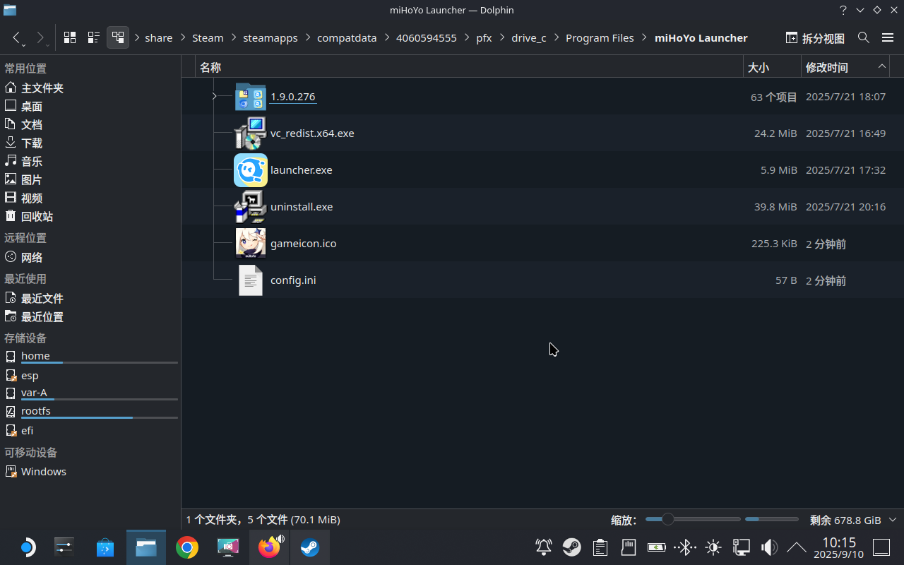Open the Bluetooth tray icon
Screen dimensions: 904x565
pos(684,547)
